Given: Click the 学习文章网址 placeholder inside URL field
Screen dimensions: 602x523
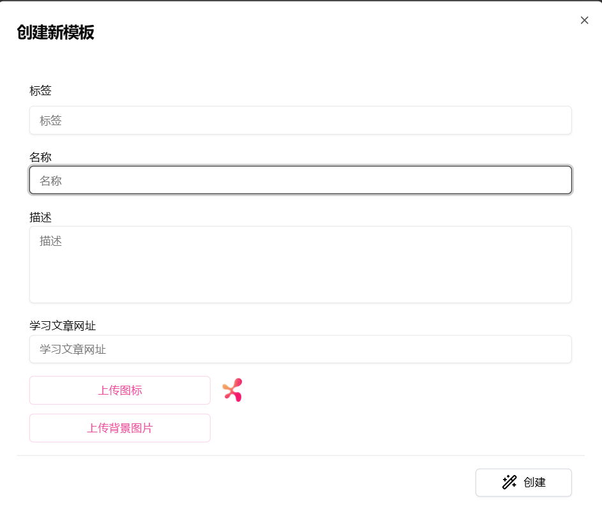Looking at the screenshot, I should coord(73,349).
